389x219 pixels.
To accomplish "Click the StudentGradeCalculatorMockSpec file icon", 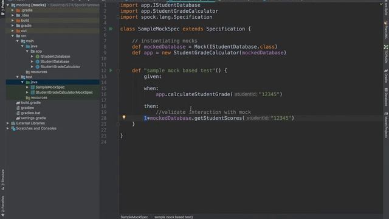I will (32, 92).
